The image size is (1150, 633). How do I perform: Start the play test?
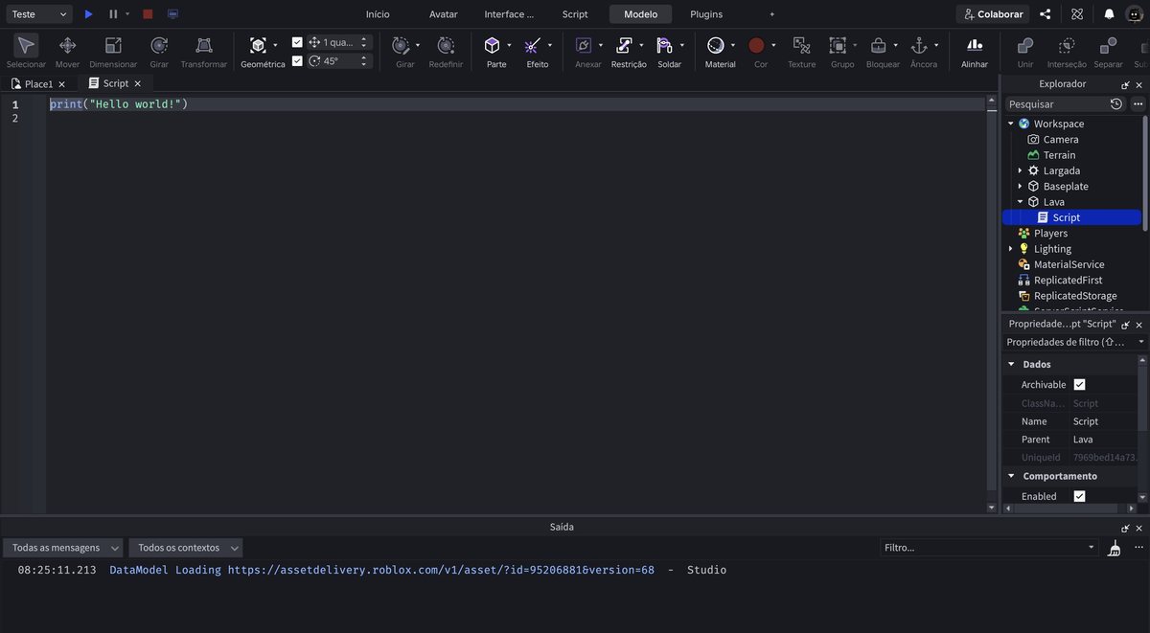88,14
